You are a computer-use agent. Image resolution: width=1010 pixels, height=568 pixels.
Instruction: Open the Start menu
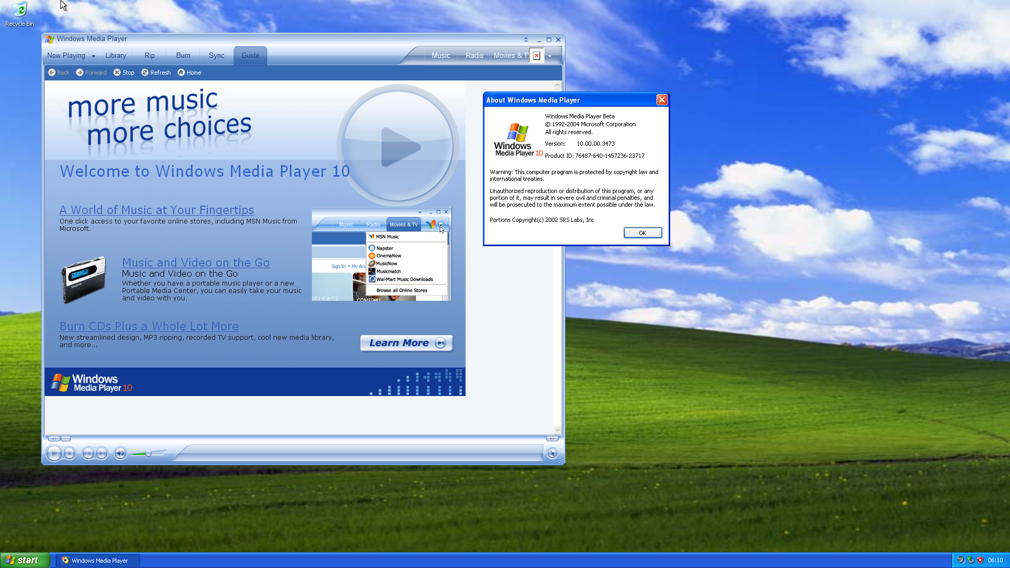pyautogui.click(x=25, y=560)
